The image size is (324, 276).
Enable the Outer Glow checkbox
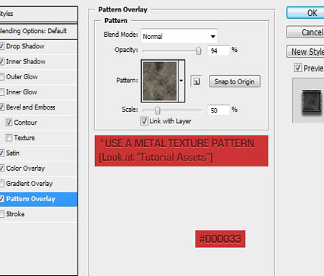[2, 77]
